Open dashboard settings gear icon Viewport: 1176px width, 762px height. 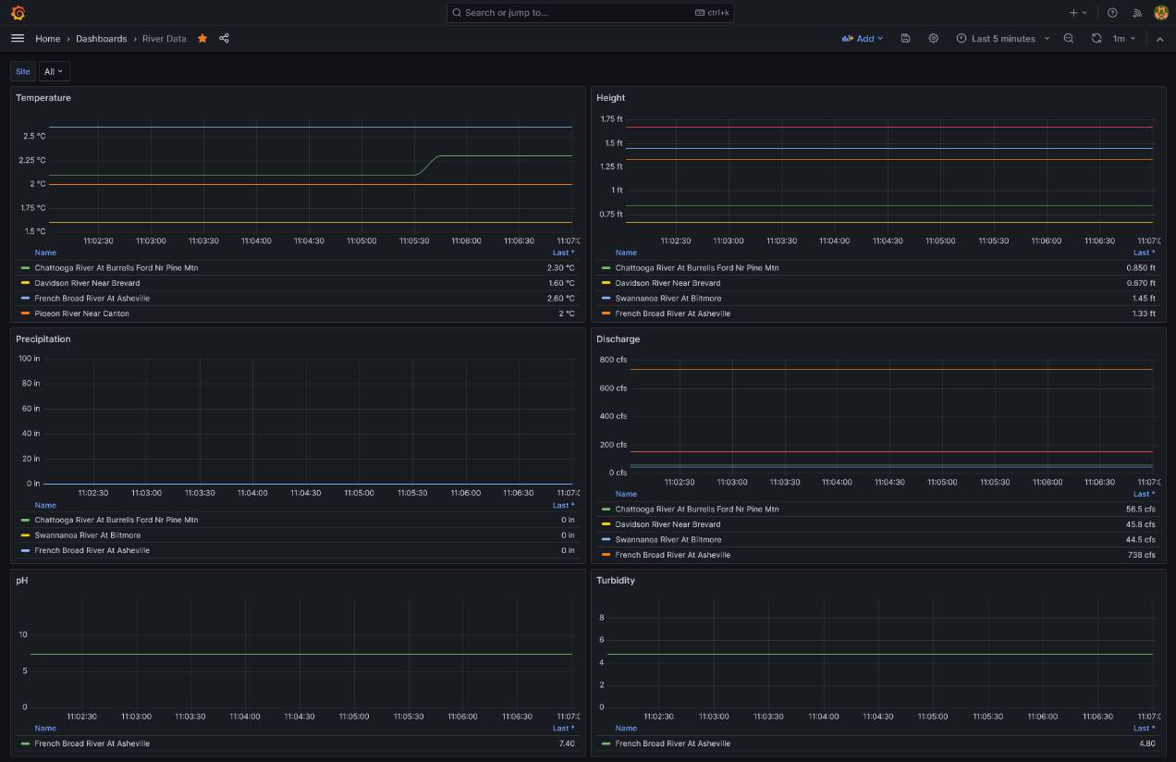tap(933, 39)
